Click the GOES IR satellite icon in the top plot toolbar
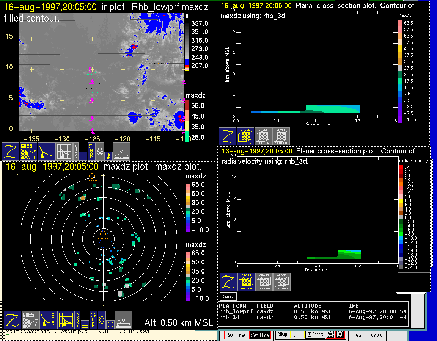437x341 pixels. click(x=29, y=152)
